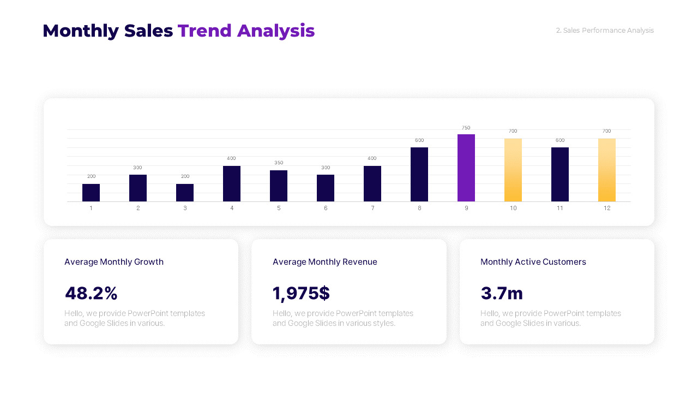698x393 pixels.
Task: Click the "600" label above the month 8 bar
Action: pyautogui.click(x=419, y=140)
